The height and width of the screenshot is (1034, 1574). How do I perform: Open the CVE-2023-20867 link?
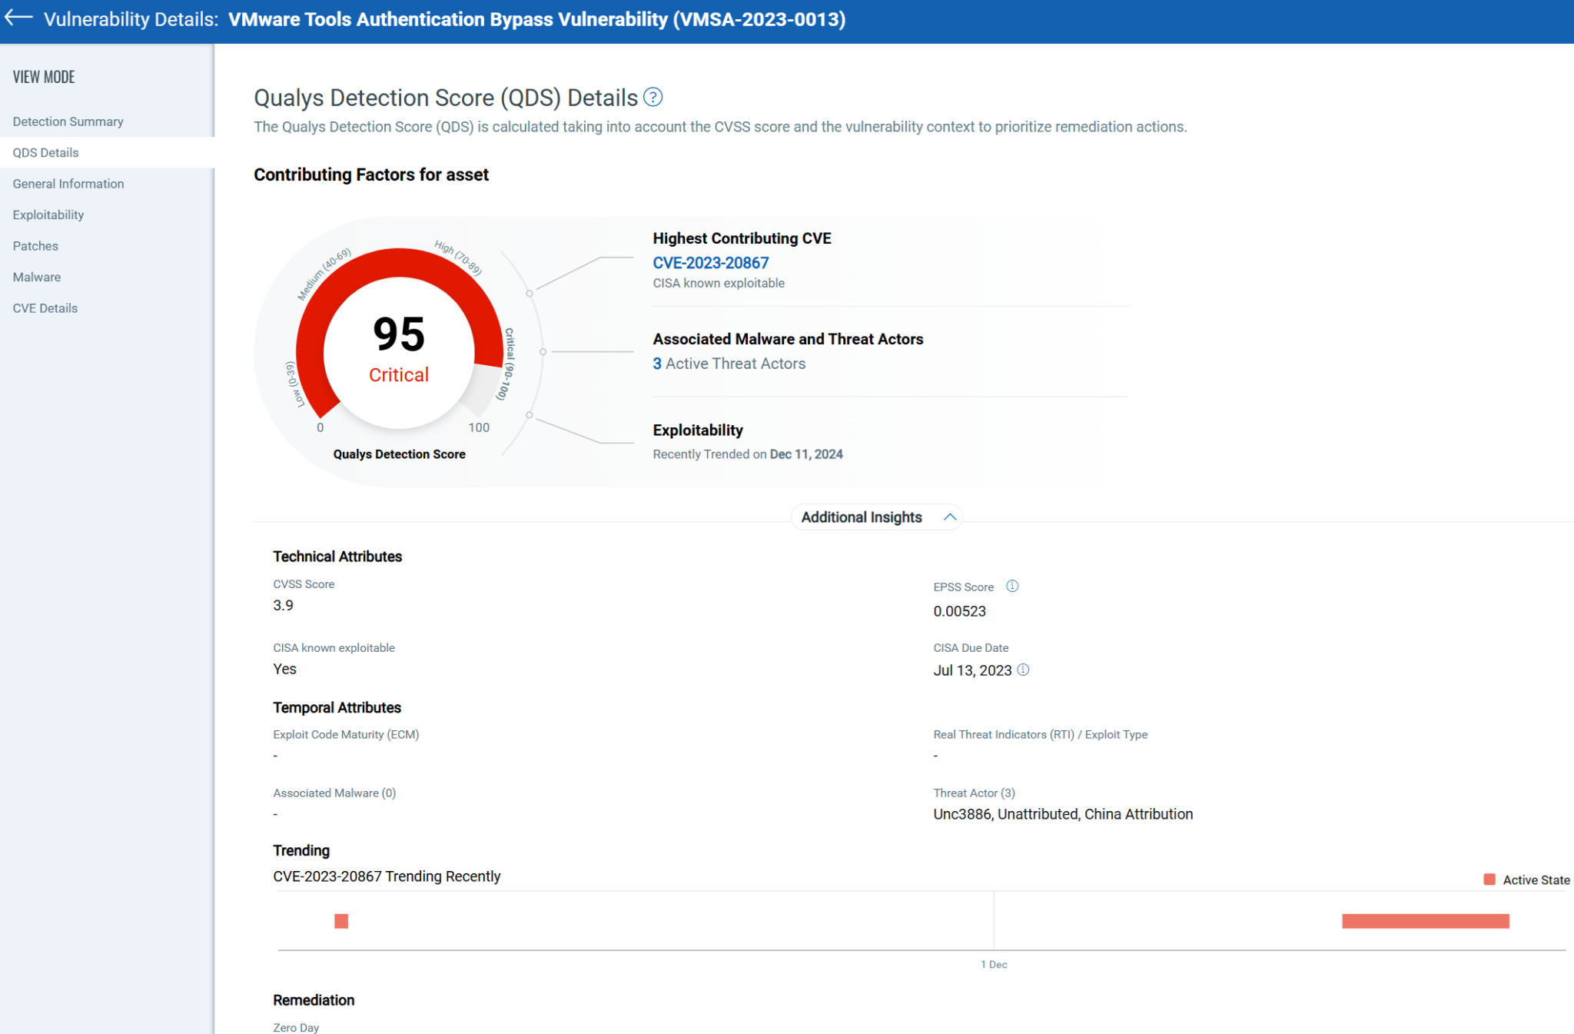point(710,262)
